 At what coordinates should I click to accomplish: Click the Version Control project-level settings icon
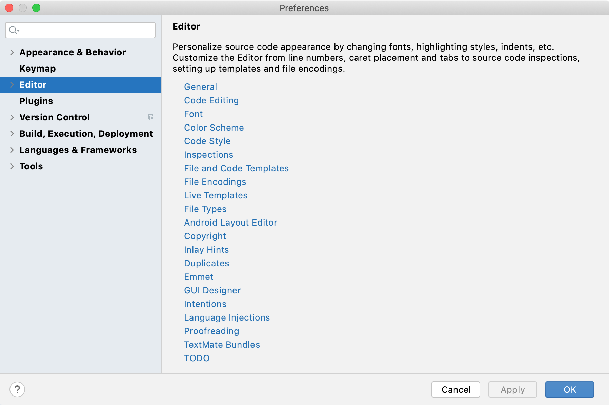[x=151, y=117]
